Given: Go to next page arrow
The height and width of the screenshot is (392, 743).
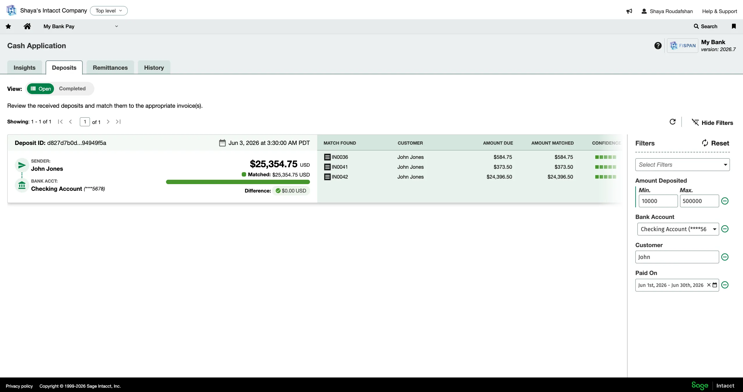Looking at the screenshot, I should coord(108,122).
